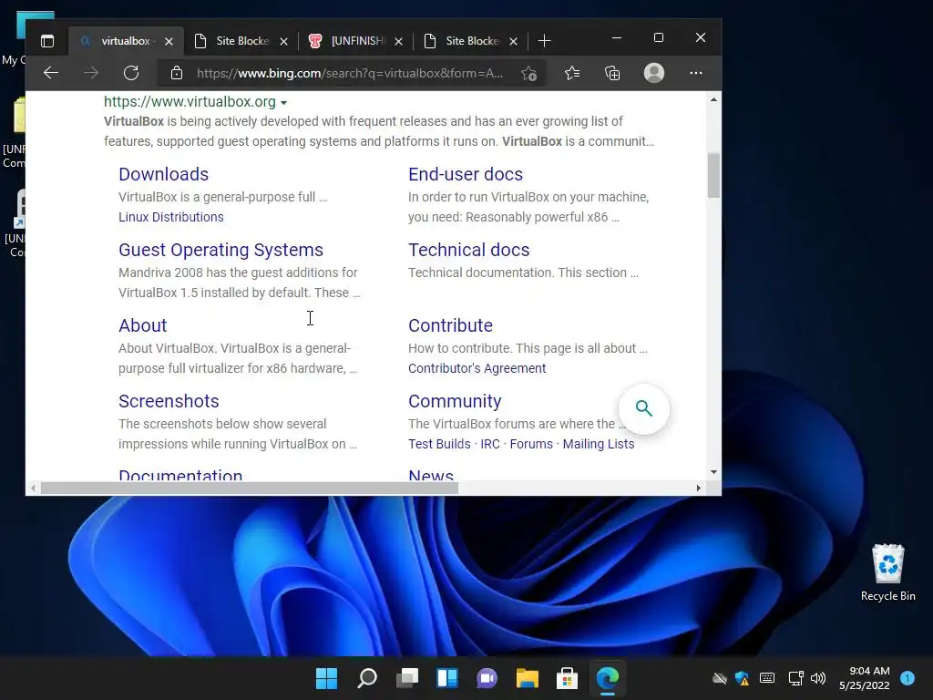
Task: Open the tab actions menu icon
Action: [x=47, y=40]
